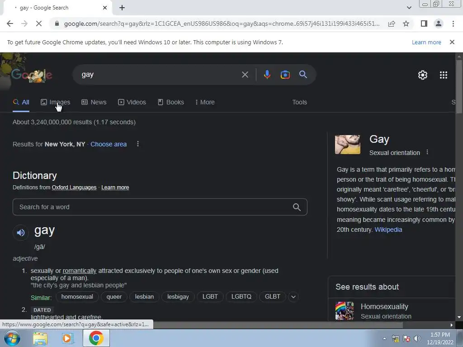Open a new browser tab
The height and width of the screenshot is (347, 463).
pyautogui.click(x=122, y=8)
